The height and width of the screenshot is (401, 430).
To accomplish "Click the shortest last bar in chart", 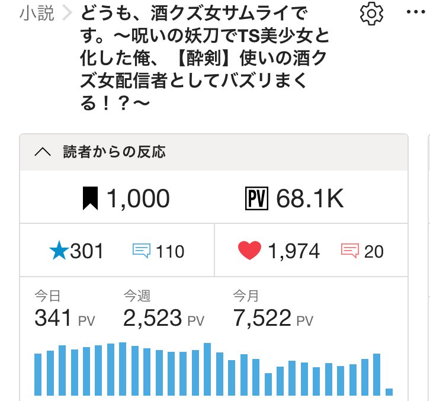I will (x=389, y=392).
